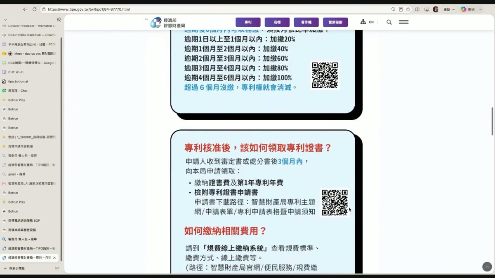Switch to 智慧財產局_AI 服務正式啟用 Gmail tab
The height and width of the screenshot is (278, 495).
(30, 183)
